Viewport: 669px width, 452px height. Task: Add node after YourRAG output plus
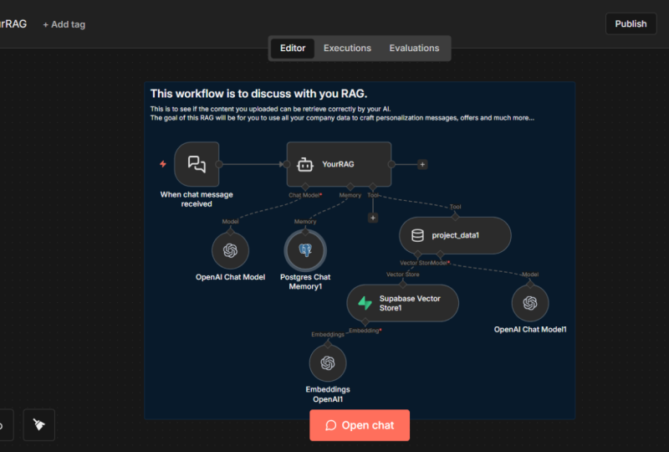pyautogui.click(x=422, y=165)
